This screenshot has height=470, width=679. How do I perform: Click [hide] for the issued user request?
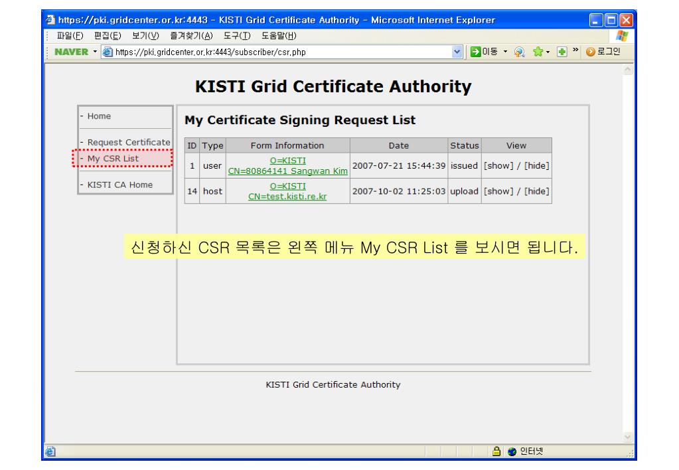(536, 166)
